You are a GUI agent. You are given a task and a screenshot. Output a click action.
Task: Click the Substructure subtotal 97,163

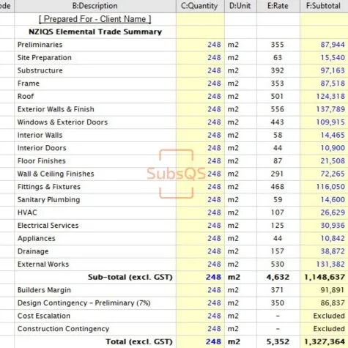click(x=333, y=70)
